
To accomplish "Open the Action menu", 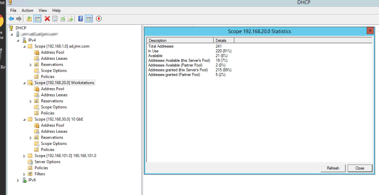I will [x=27, y=10].
